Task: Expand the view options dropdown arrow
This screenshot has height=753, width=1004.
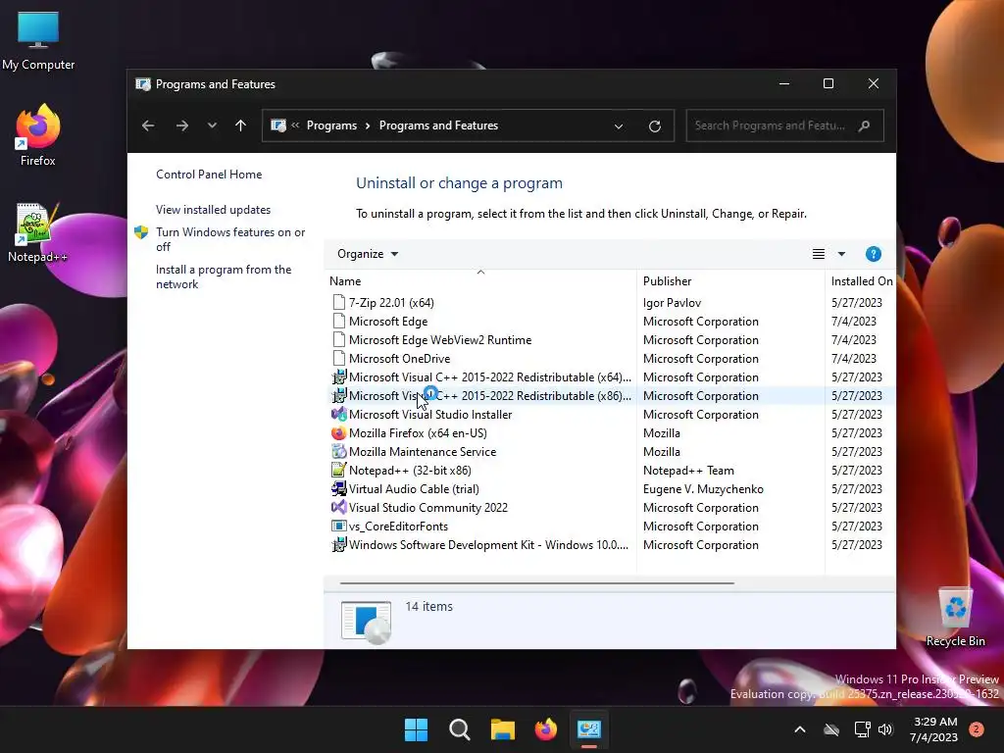Action: click(x=841, y=254)
